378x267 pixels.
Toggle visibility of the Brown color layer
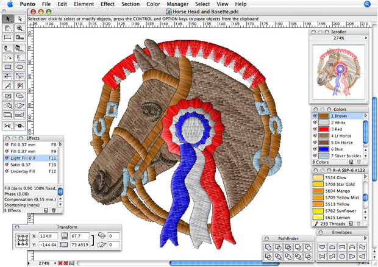[315, 115]
